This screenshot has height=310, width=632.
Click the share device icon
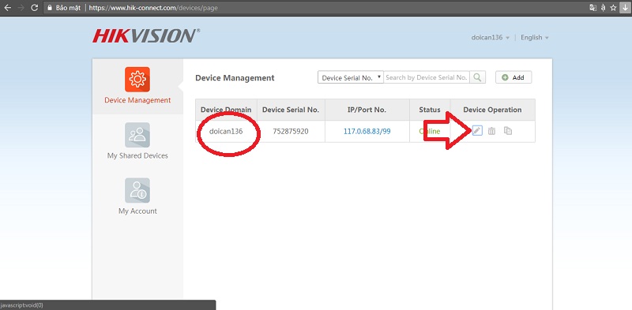click(x=508, y=131)
